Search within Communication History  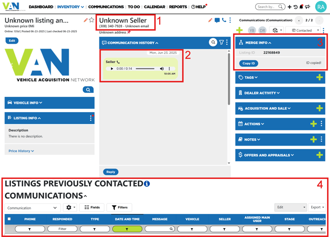point(213,43)
